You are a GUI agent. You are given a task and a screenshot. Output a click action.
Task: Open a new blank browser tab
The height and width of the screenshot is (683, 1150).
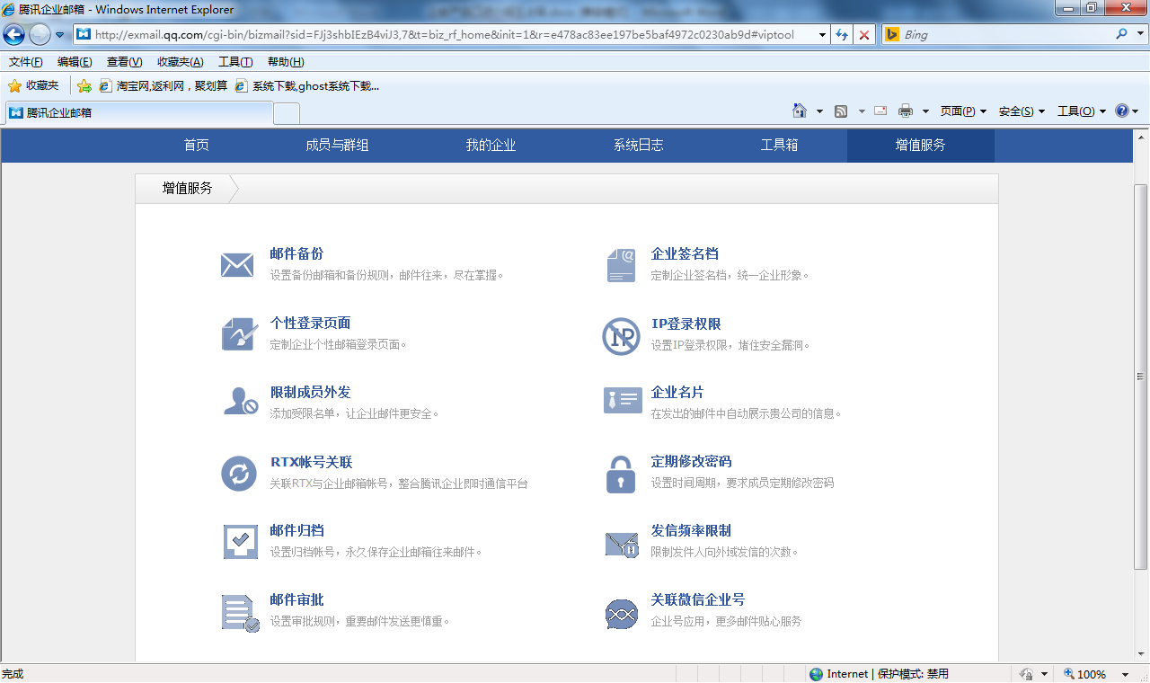287,113
